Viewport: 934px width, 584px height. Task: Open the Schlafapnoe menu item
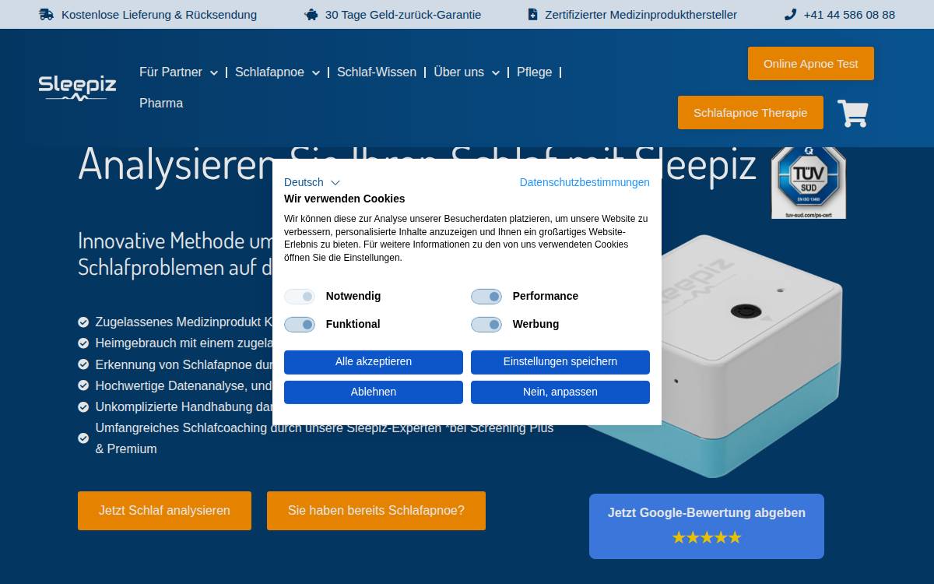pyautogui.click(x=269, y=72)
